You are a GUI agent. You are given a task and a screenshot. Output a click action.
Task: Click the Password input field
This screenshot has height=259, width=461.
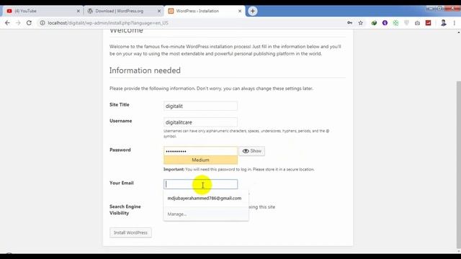tap(200, 151)
